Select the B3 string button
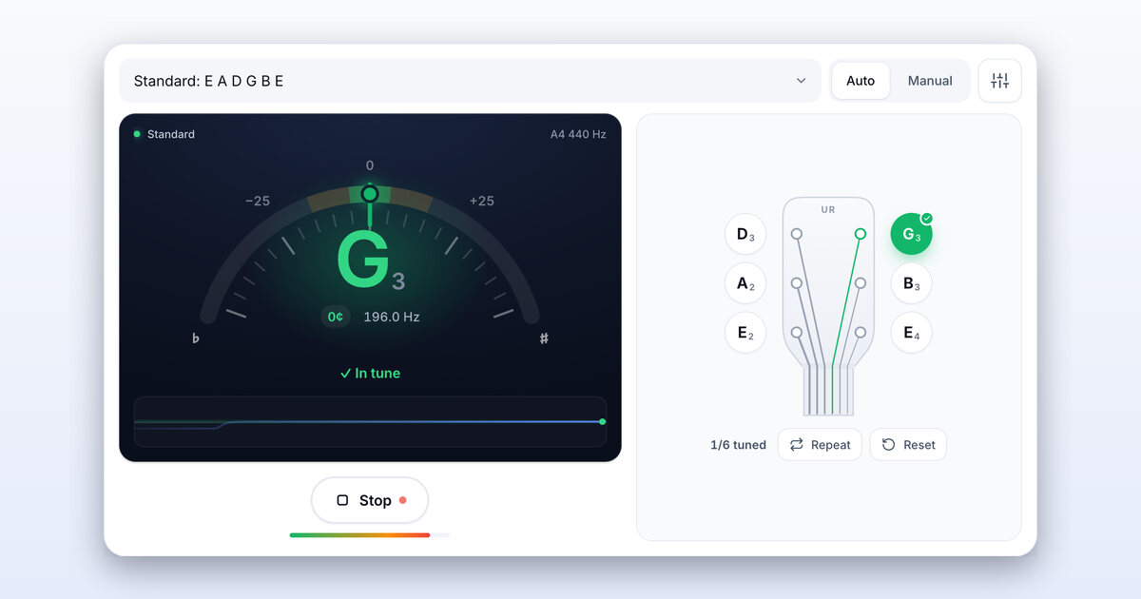This screenshot has width=1141, height=599. [x=911, y=283]
